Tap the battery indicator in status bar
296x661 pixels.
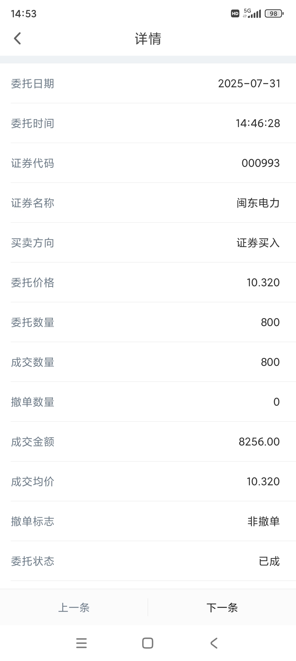coord(274,13)
